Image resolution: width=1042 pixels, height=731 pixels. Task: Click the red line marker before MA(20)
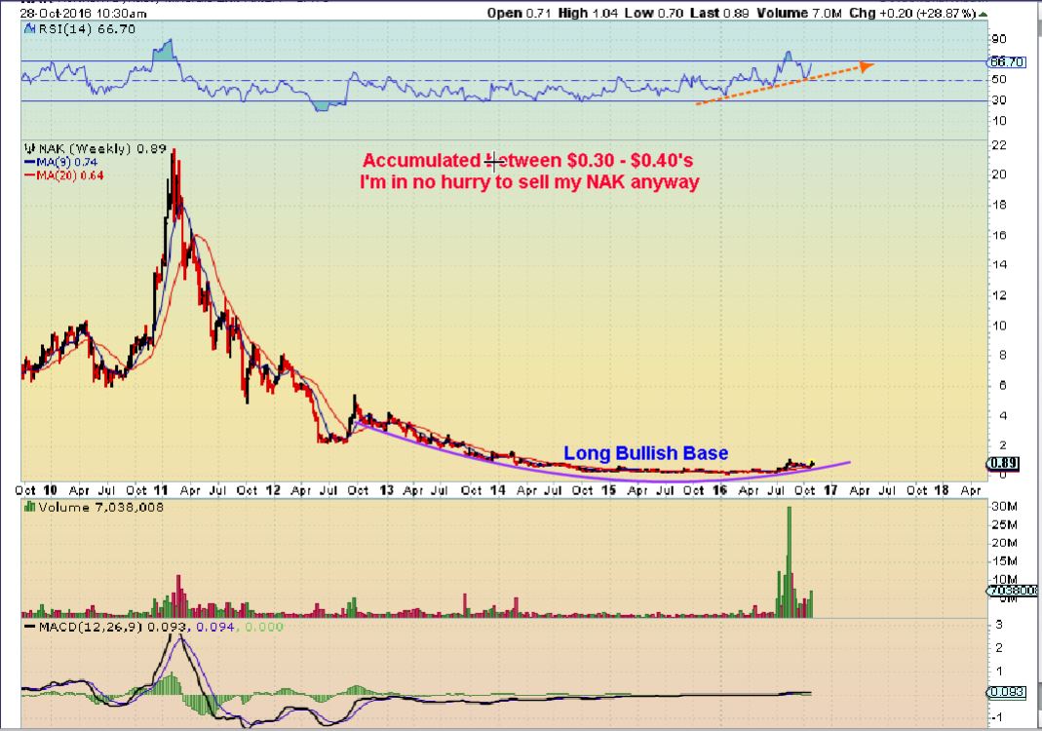[x=30, y=175]
